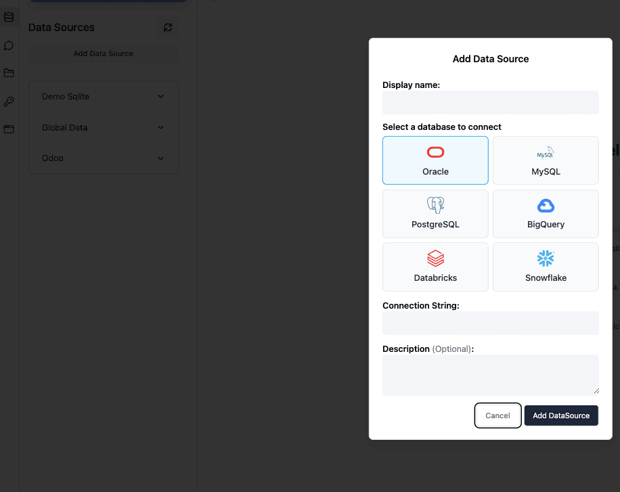Pick BigQuery as the database
The image size is (620, 492).
tap(546, 213)
